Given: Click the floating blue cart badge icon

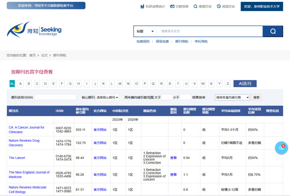Looking at the screenshot, I should [x=281, y=148].
